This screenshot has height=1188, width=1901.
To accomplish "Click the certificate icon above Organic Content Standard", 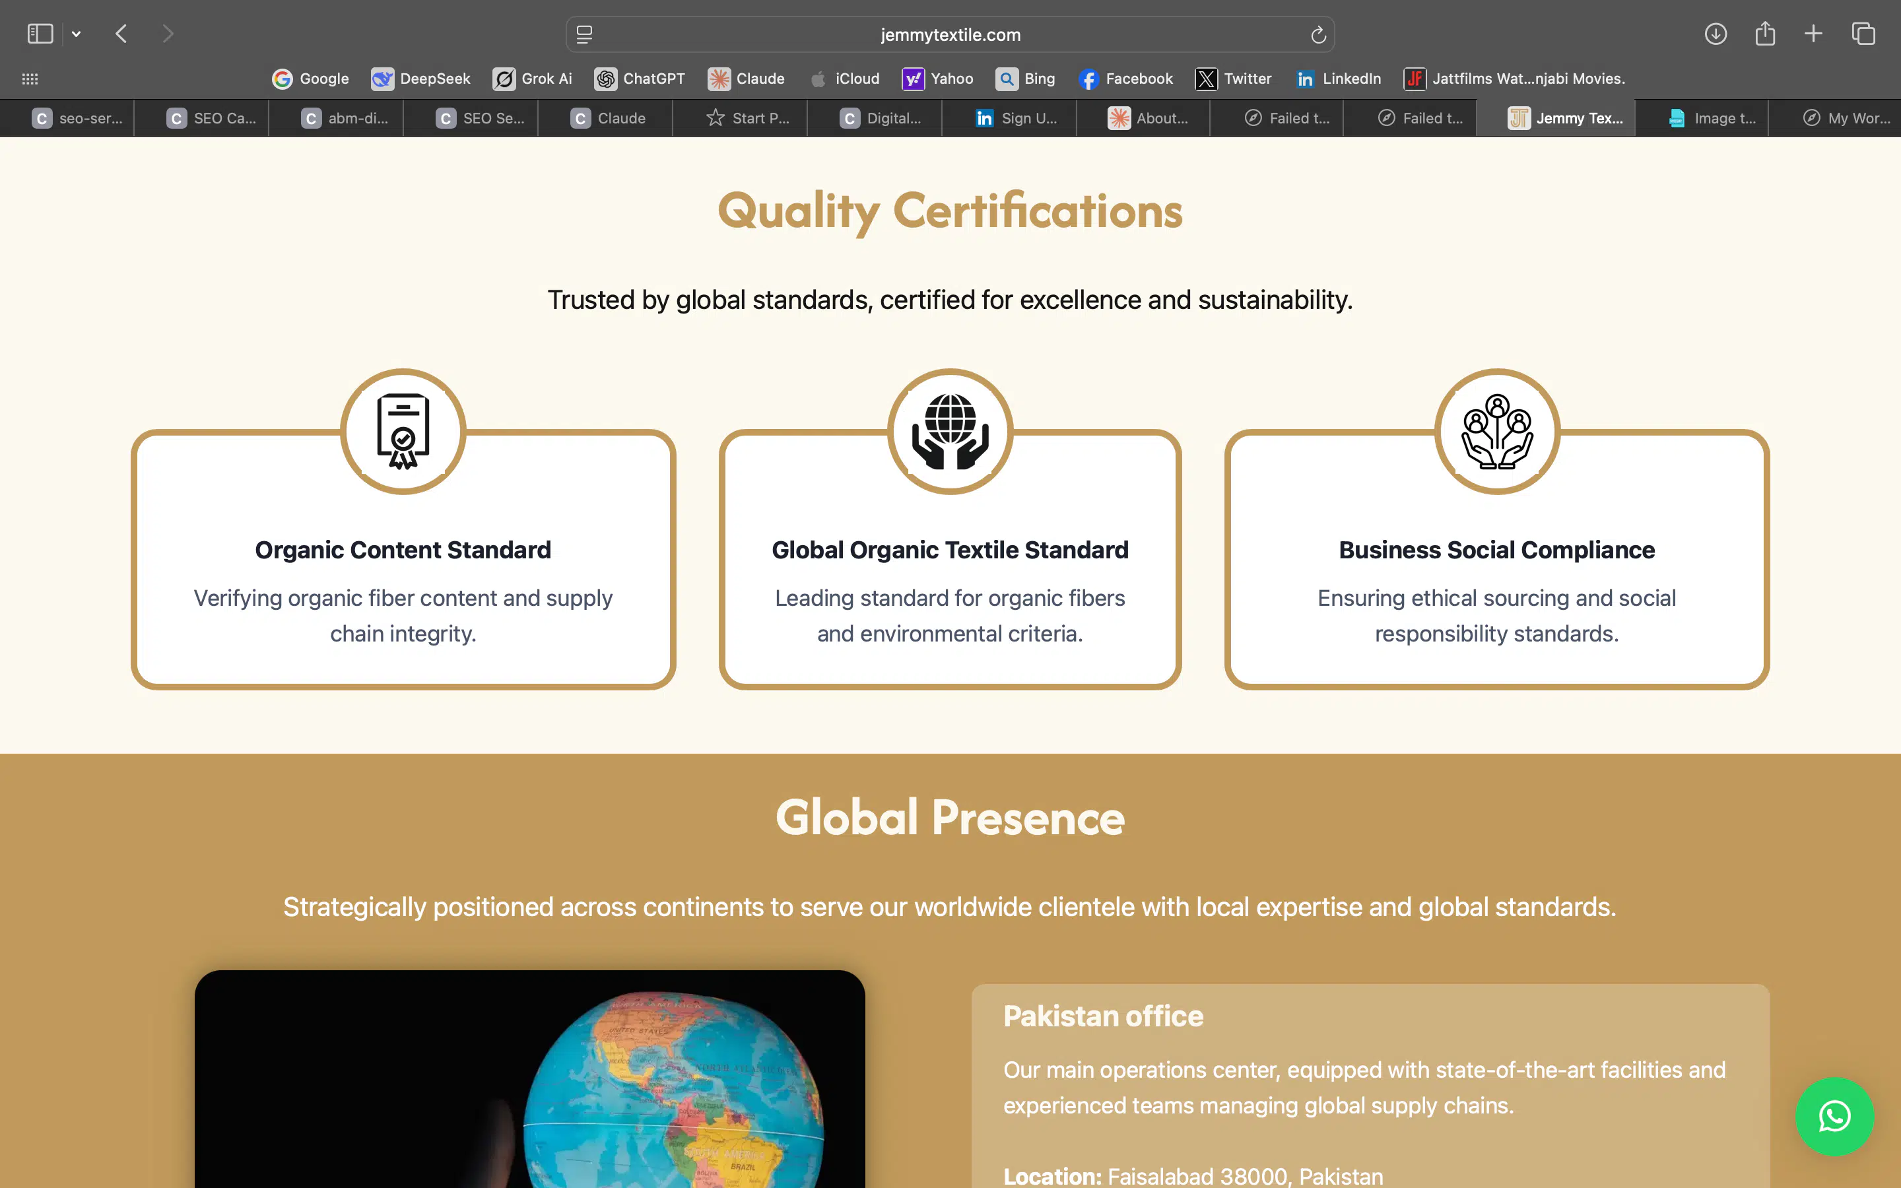I will pyautogui.click(x=403, y=432).
